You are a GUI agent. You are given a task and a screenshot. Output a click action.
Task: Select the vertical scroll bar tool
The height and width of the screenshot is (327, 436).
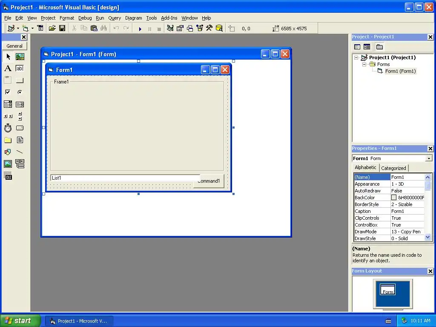point(20,116)
